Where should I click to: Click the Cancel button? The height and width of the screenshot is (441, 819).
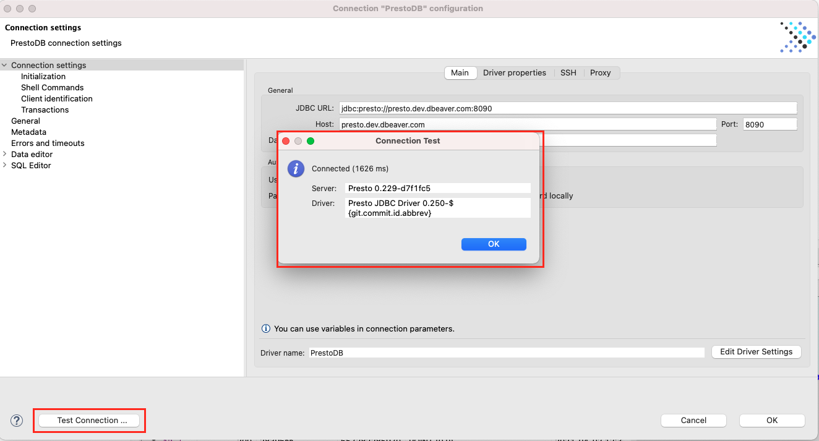(693, 420)
